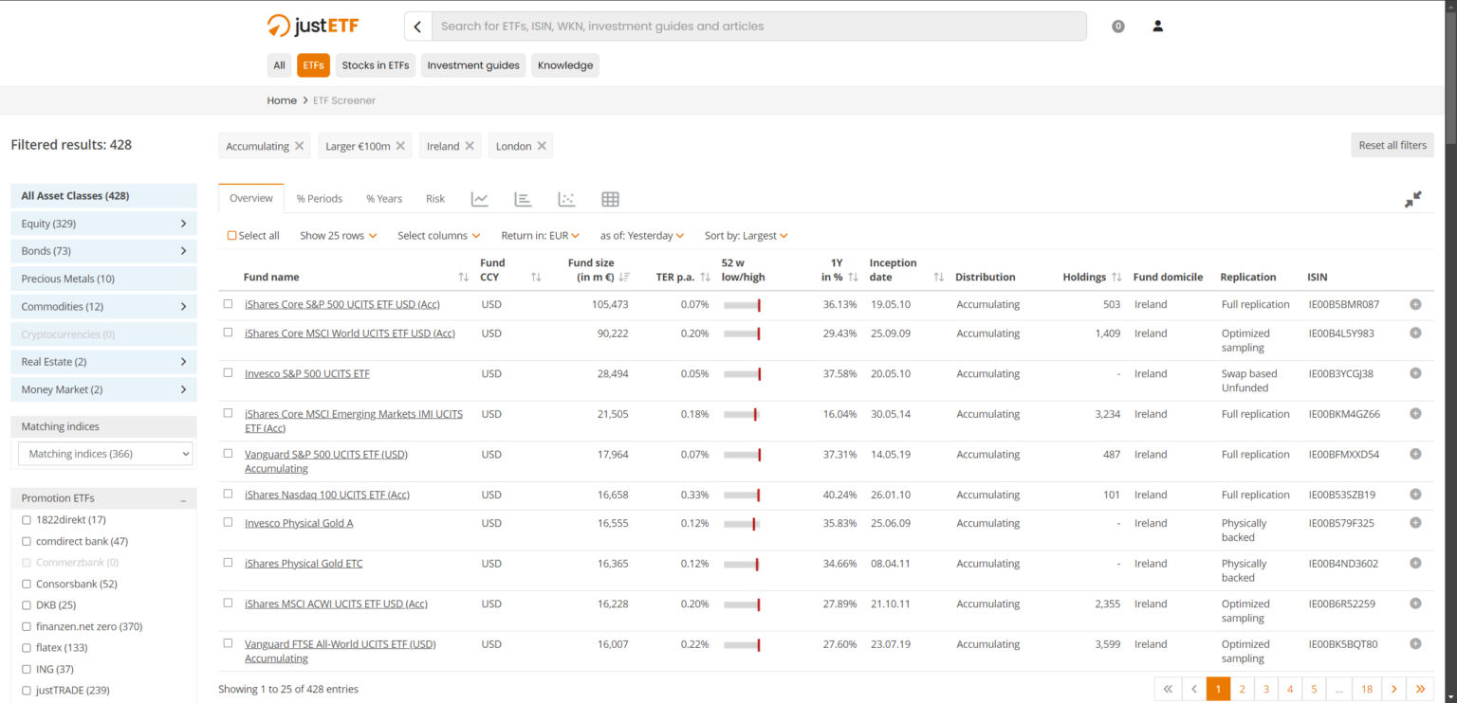1457x703 pixels.
Task: Click the ETF search input field
Action: point(759,27)
